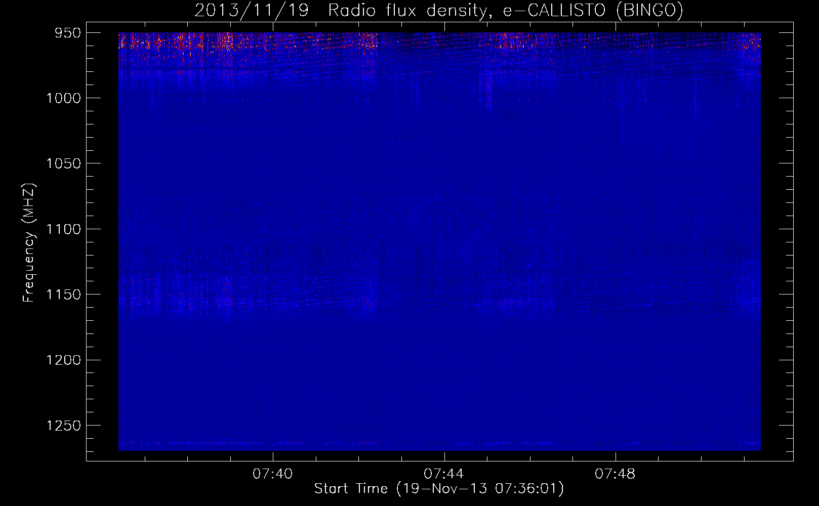Screen dimensions: 819x506
Task: Click the '1250' frequency axis label
Action: point(63,426)
